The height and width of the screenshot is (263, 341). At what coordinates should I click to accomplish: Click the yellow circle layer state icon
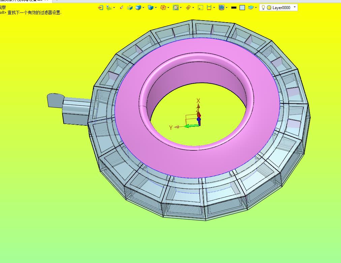click(269, 8)
